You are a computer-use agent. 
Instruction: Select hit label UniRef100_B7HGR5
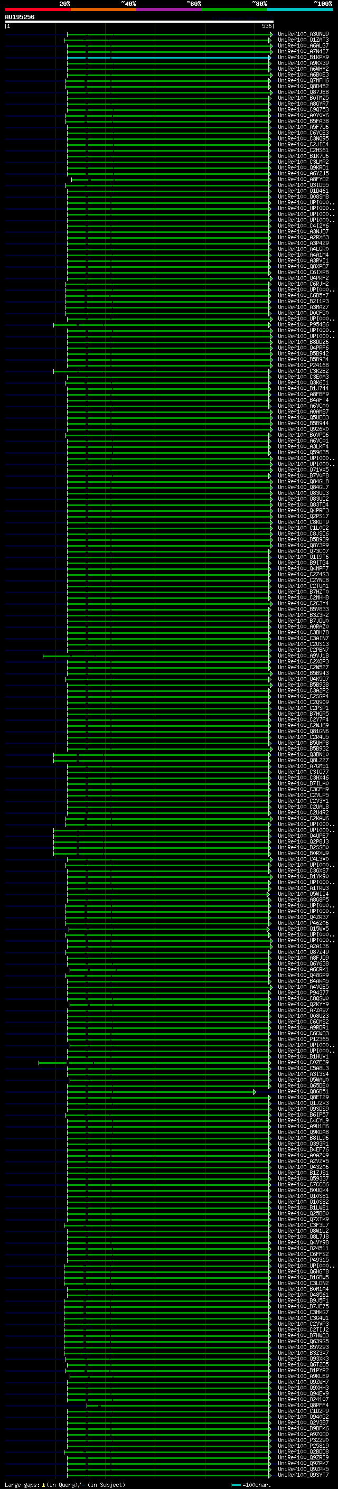click(303, 714)
